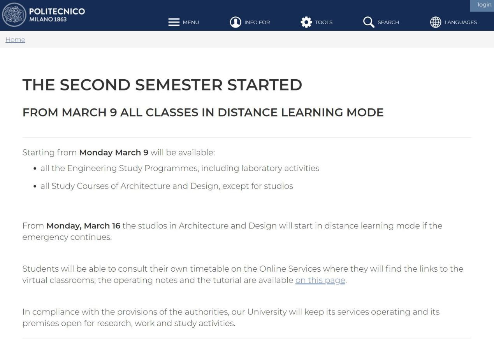Click "The Second Semester Started" heading
This screenshot has width=494, height=349.
tap(162, 85)
